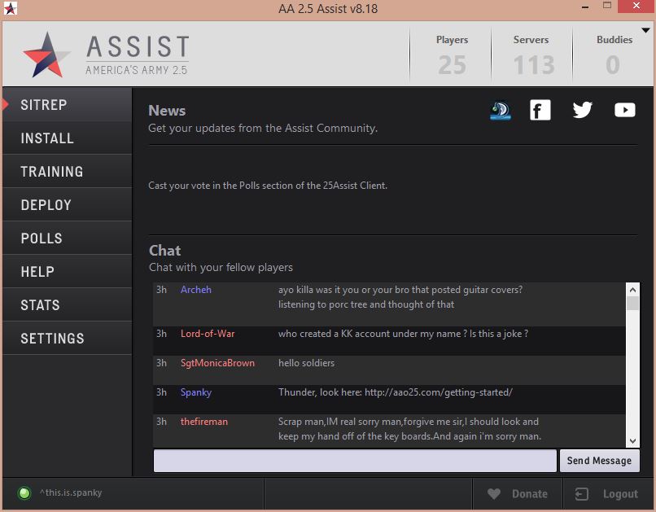Click the chat message input field
Viewport: 656px width, 512px height.
tap(355, 461)
